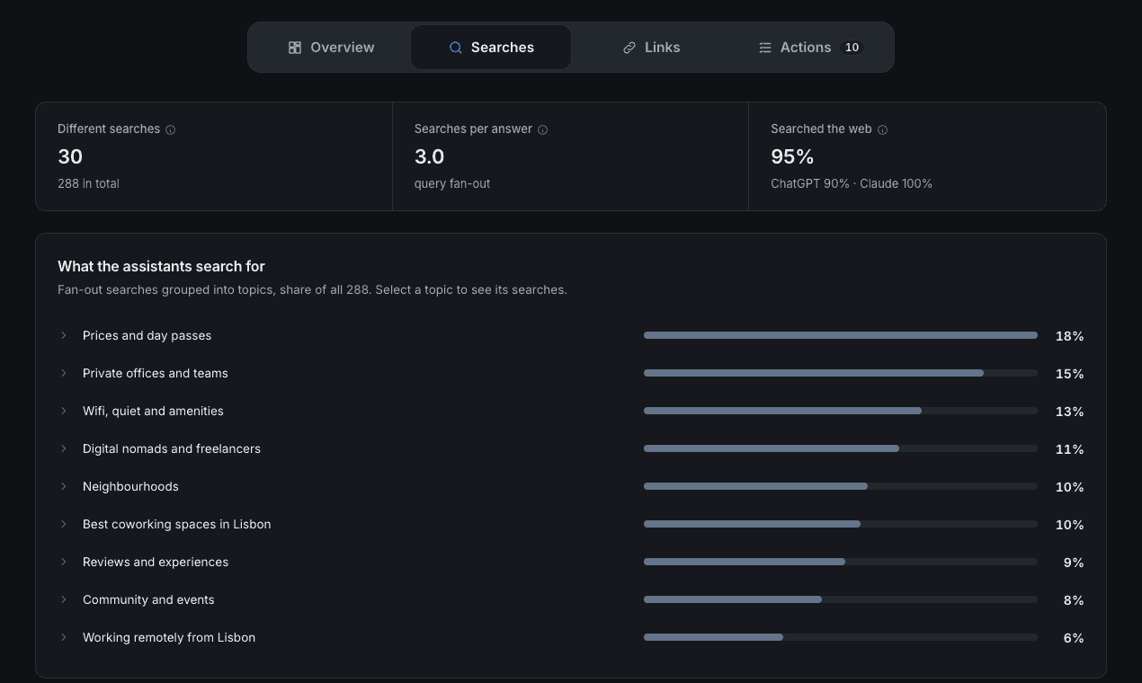The width and height of the screenshot is (1142, 683).
Task: Expand the Community and events topic chevron
Action: pyautogui.click(x=64, y=599)
